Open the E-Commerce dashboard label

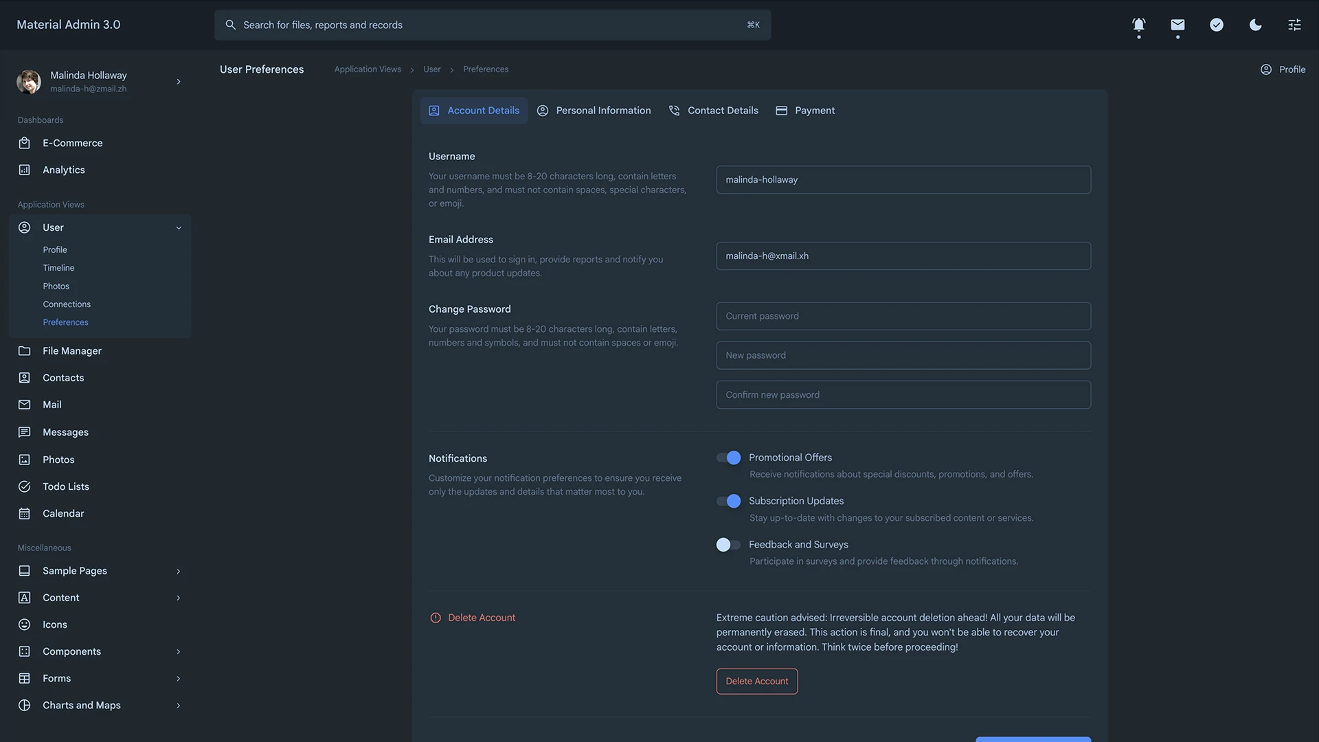[x=73, y=143]
